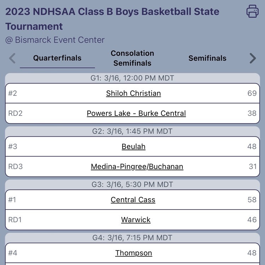Click the G4 3/16 7:15 PM game header
265x265 pixels.
(132, 238)
